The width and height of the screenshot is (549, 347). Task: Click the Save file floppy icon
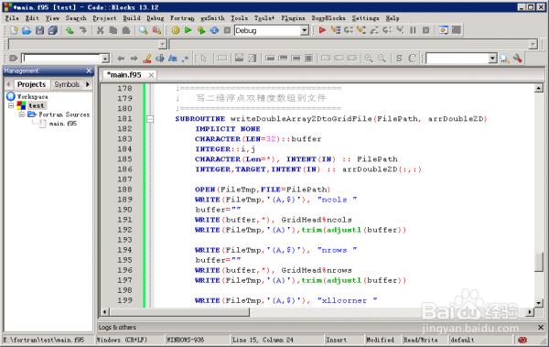pyautogui.click(x=40, y=30)
